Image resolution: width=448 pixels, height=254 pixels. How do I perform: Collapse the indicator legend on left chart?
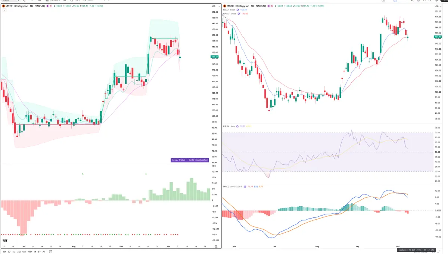(x=4, y=10)
